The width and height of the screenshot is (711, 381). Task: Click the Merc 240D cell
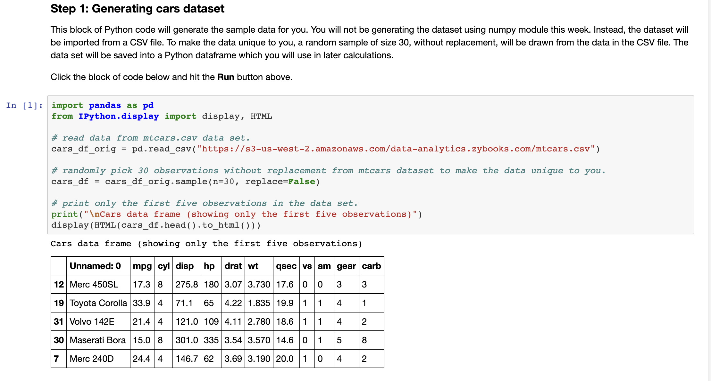(92, 359)
